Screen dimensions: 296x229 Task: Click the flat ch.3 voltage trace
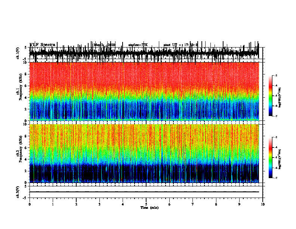point(144,192)
